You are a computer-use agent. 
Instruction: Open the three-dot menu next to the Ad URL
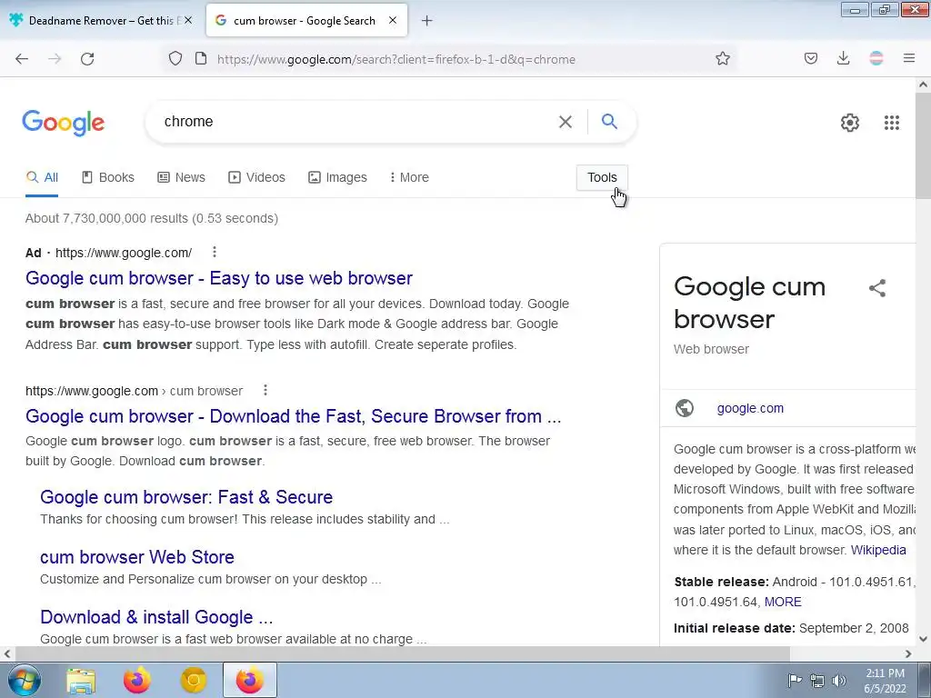(215, 253)
